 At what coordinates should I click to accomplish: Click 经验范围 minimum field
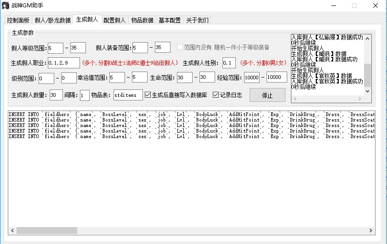pos(252,78)
